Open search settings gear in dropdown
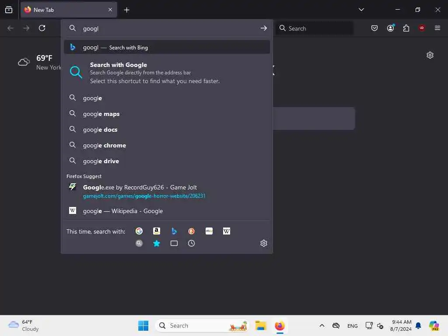Screen dimensions: 448x336 (264, 243)
